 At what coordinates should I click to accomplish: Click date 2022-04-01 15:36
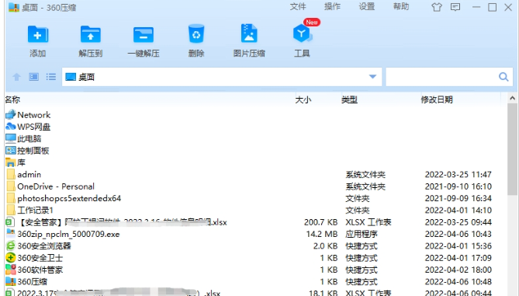pos(458,246)
